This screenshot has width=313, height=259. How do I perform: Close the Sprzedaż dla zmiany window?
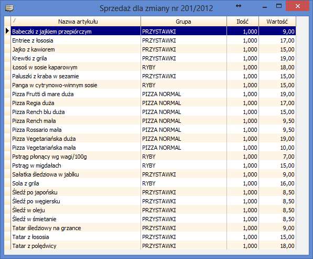[298, 6]
